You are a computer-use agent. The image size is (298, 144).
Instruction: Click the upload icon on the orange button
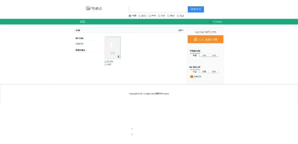196,39
